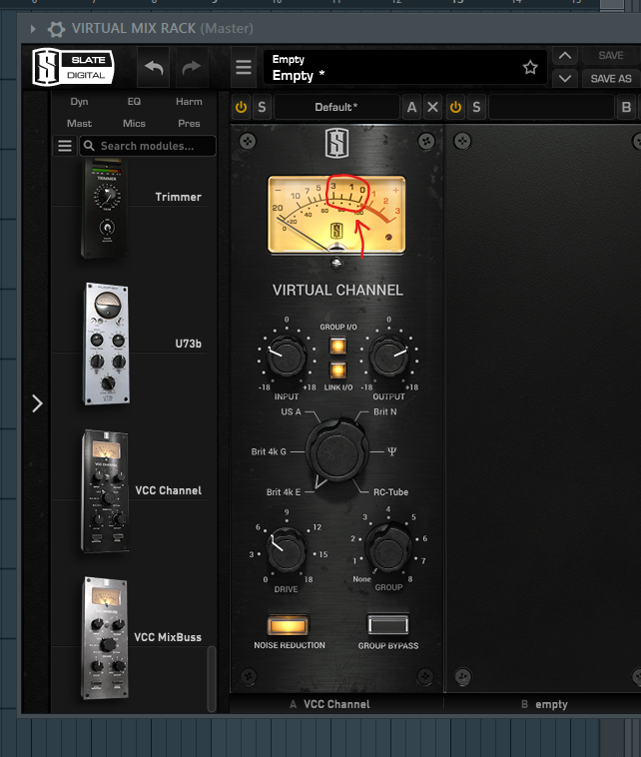Solo slot B with S button
Viewport: 641px width, 757px height.
pyautogui.click(x=476, y=107)
